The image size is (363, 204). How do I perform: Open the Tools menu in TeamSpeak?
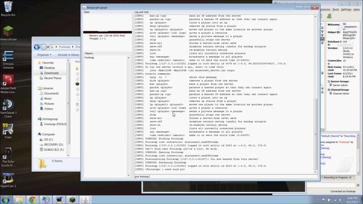pyautogui.click(x=336, y=10)
